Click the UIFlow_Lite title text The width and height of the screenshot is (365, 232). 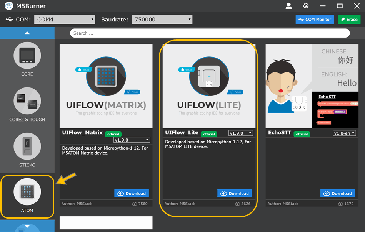(x=182, y=132)
